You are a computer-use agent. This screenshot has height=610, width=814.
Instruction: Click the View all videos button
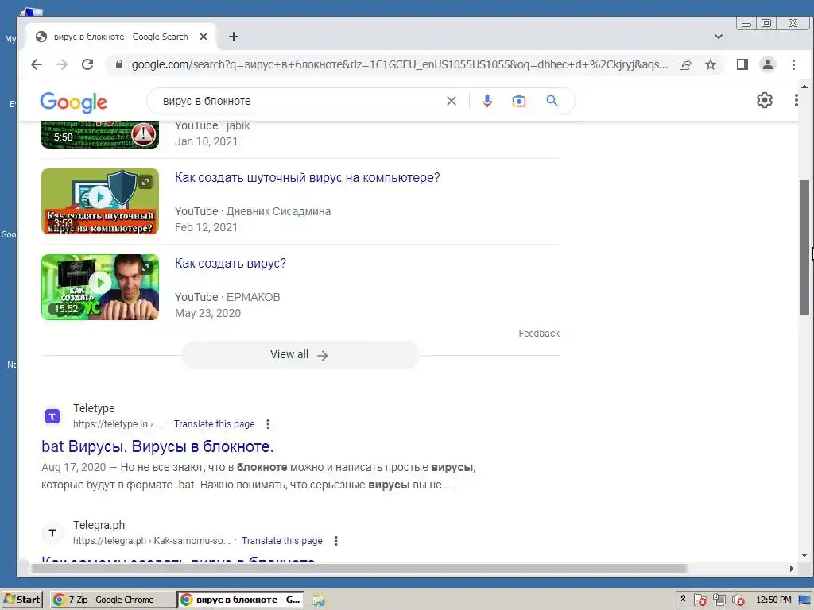pos(300,355)
